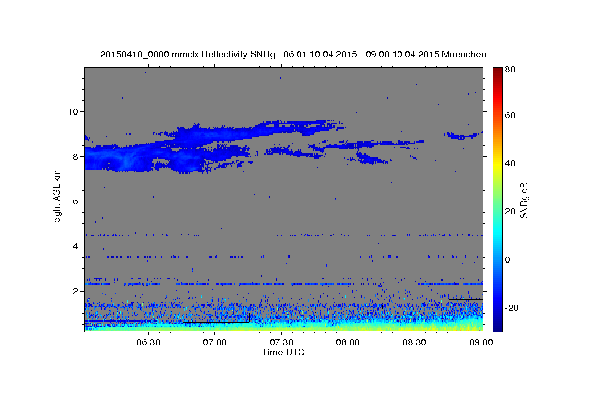The height and width of the screenshot is (398, 597).
Task: Click the 07:00 time tick label
Action: 215,342
